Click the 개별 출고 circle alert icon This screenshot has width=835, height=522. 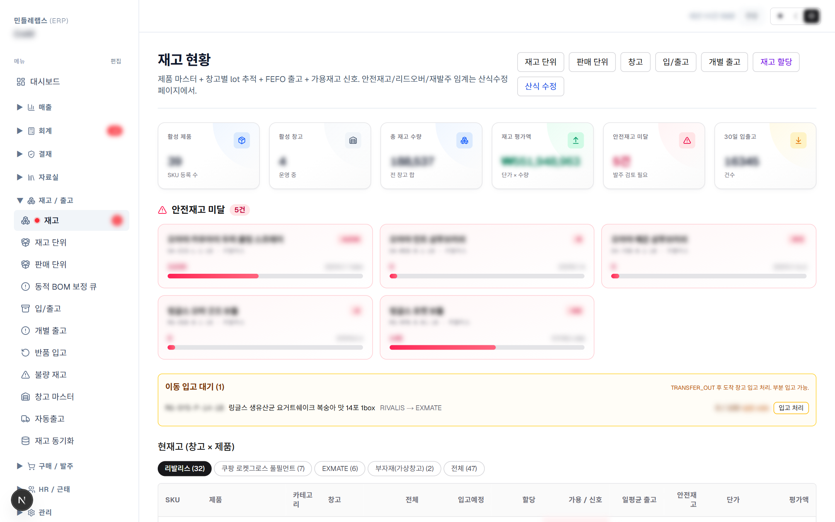pyautogui.click(x=26, y=331)
